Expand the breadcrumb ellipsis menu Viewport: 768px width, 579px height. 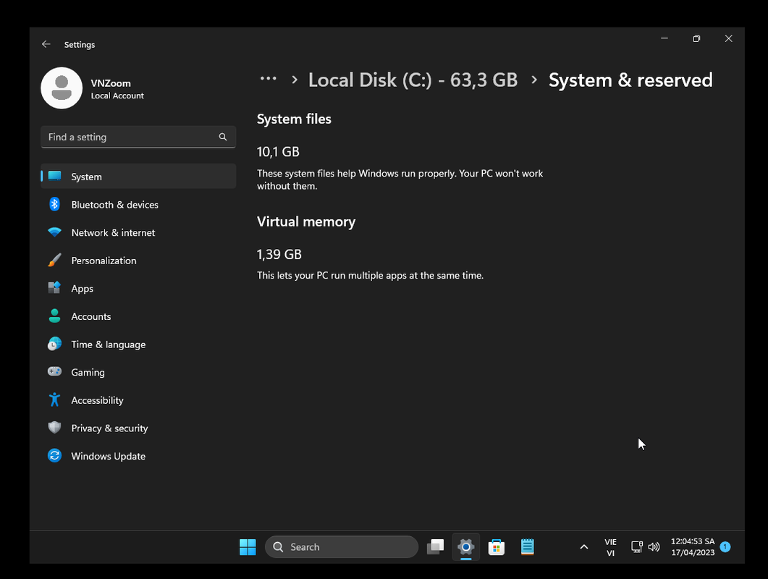(269, 78)
